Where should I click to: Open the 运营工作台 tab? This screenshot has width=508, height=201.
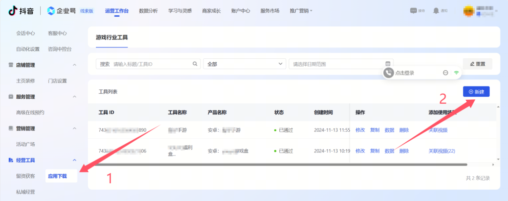click(x=117, y=11)
